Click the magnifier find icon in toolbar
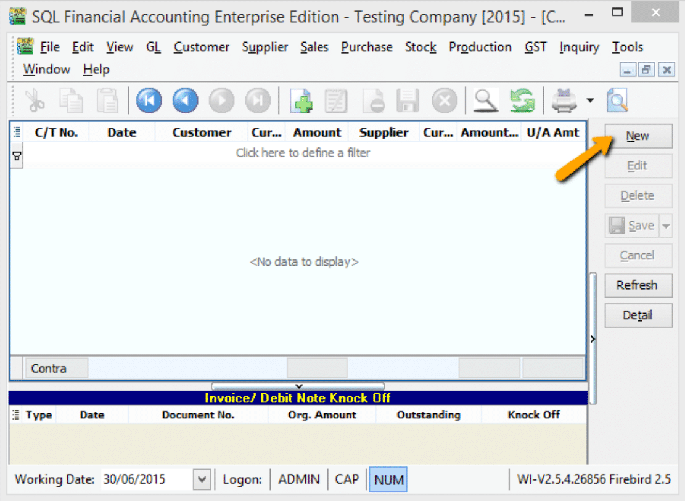685x501 pixels. (486, 100)
